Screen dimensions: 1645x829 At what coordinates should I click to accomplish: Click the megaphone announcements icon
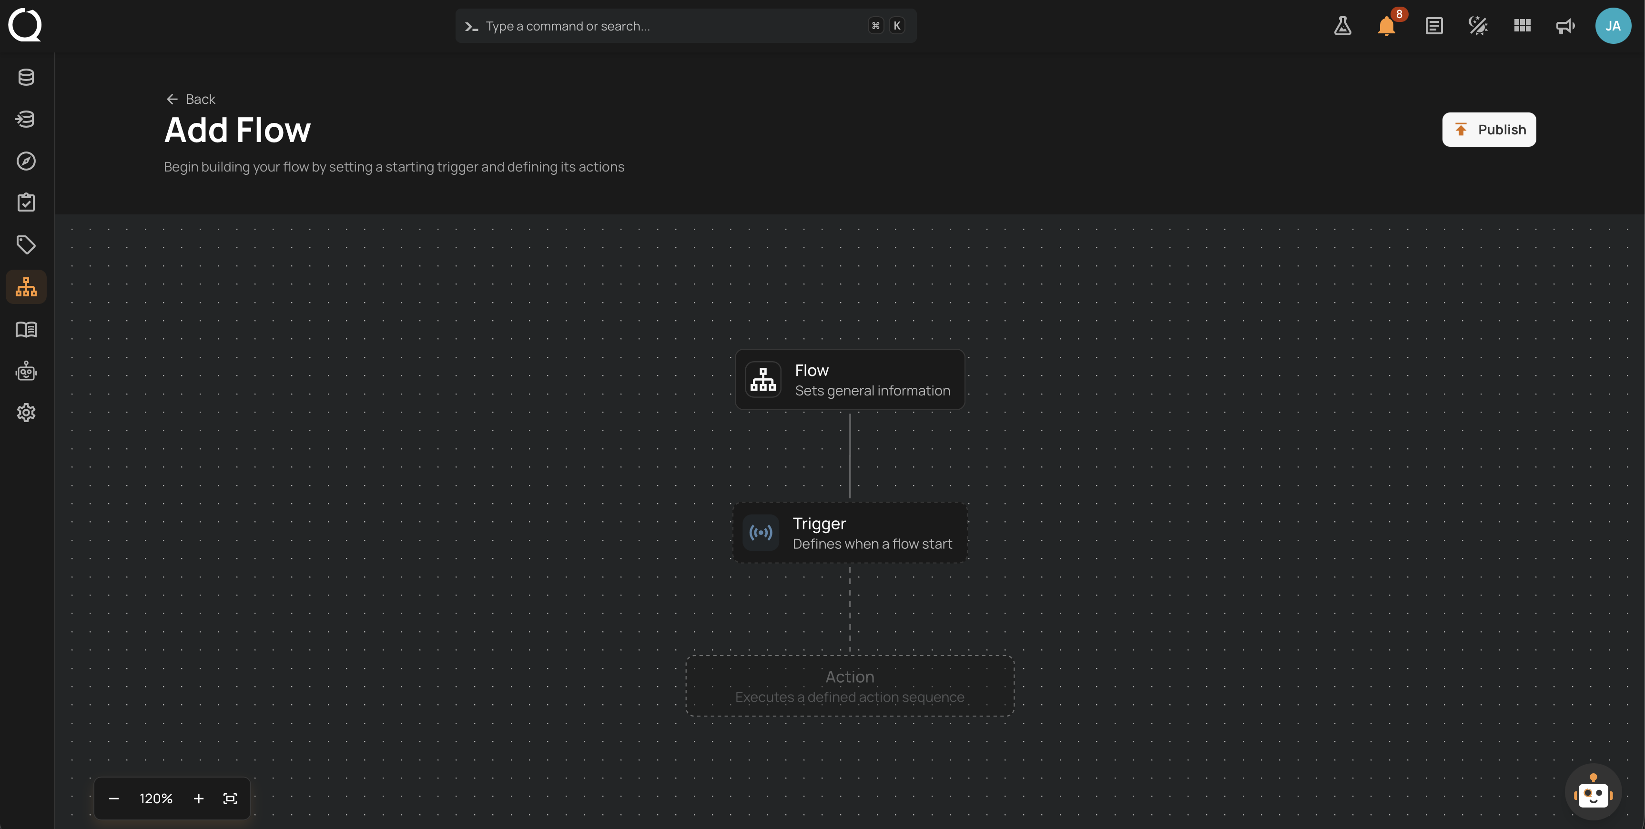pyautogui.click(x=1565, y=26)
